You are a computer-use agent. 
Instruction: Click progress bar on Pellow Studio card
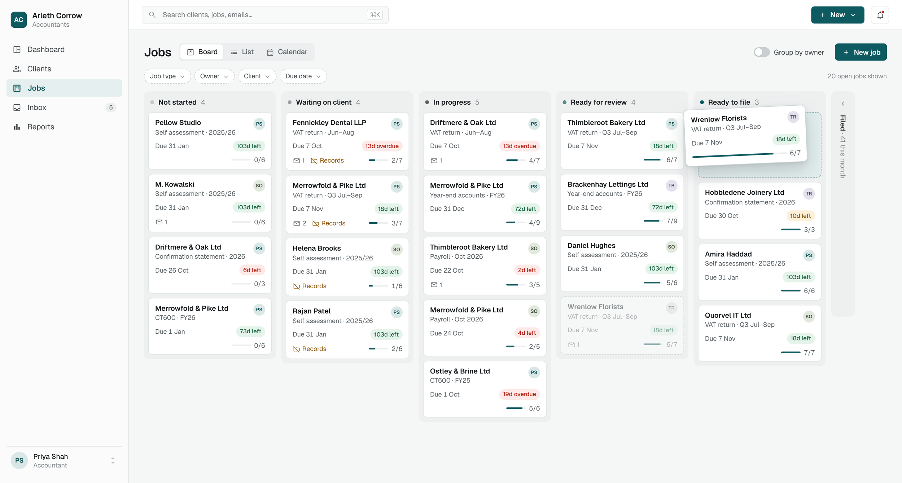point(241,159)
